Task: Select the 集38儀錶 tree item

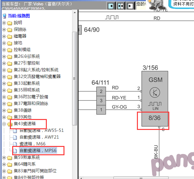Action: [x=22, y=110]
